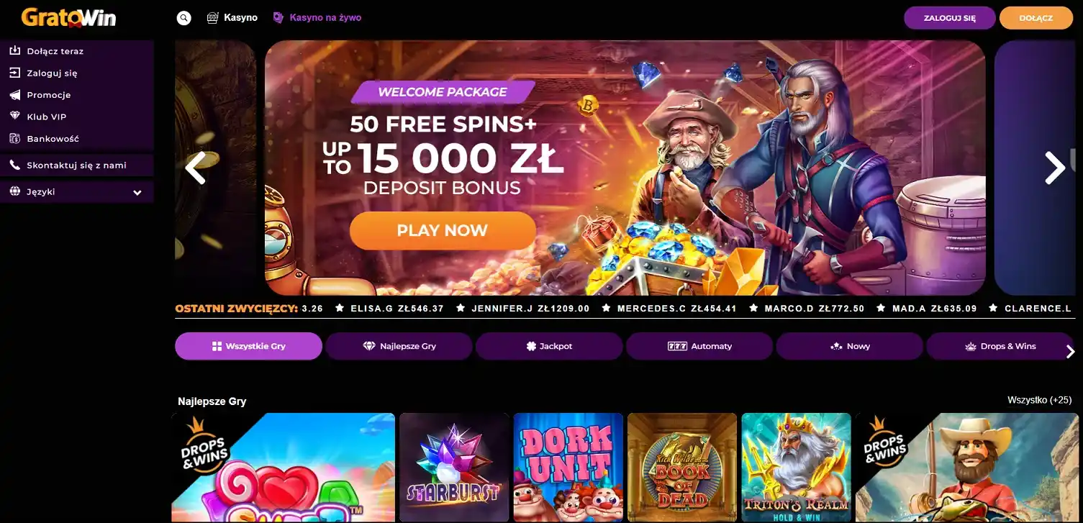This screenshot has width=1083, height=523.
Task: Switch to the Automaty tab
Action: point(699,346)
